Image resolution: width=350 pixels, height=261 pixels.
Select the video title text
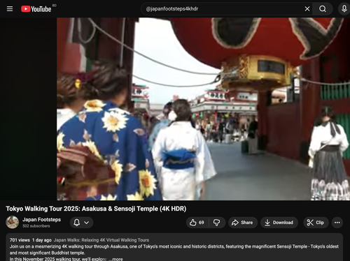click(96, 209)
